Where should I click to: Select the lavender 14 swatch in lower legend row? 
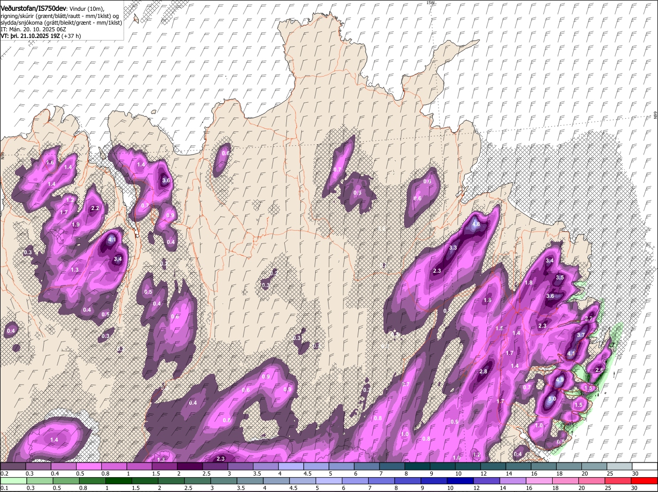(x=513, y=481)
